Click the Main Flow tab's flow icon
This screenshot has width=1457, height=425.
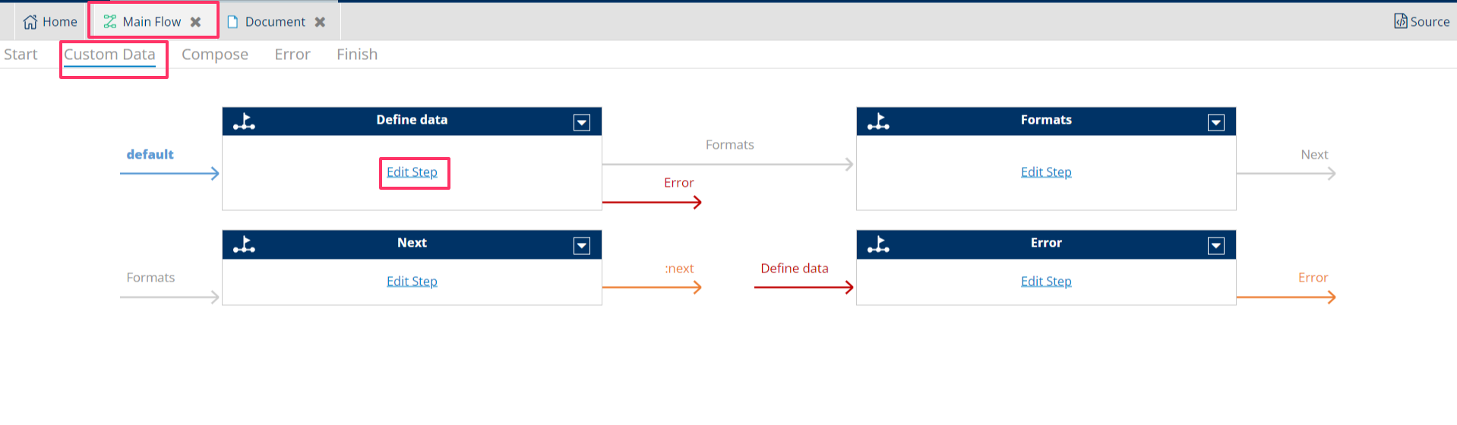coord(110,22)
